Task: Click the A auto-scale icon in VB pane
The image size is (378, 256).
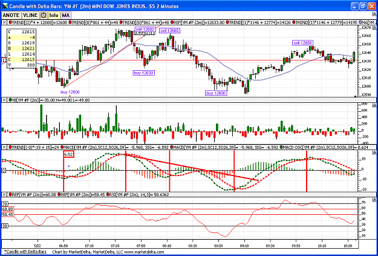Action: (374, 105)
